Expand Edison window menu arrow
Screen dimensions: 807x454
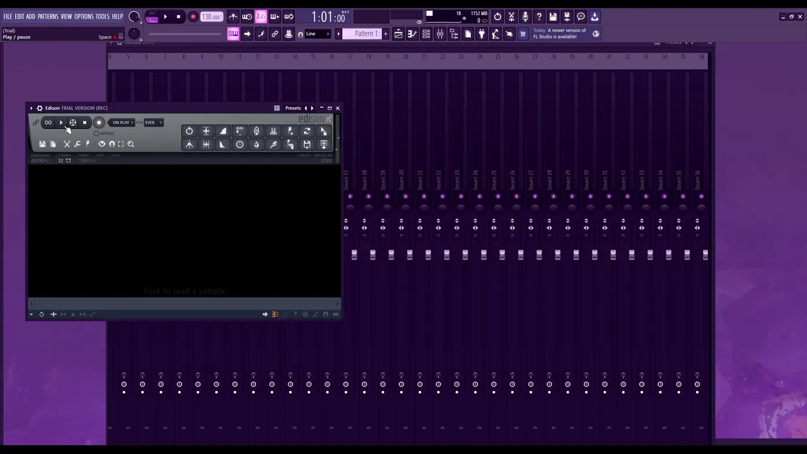[32, 108]
